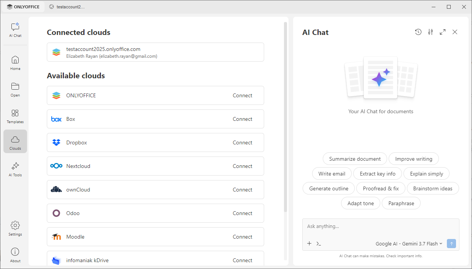Open connected cloud testaccount2025.onlyoffice.com
472x269 pixels.
point(155,52)
